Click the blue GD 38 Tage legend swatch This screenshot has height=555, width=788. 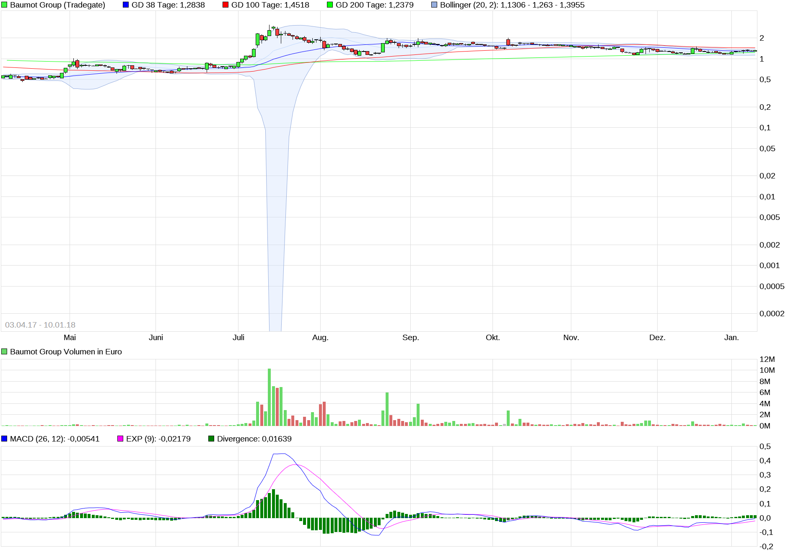[126, 5]
